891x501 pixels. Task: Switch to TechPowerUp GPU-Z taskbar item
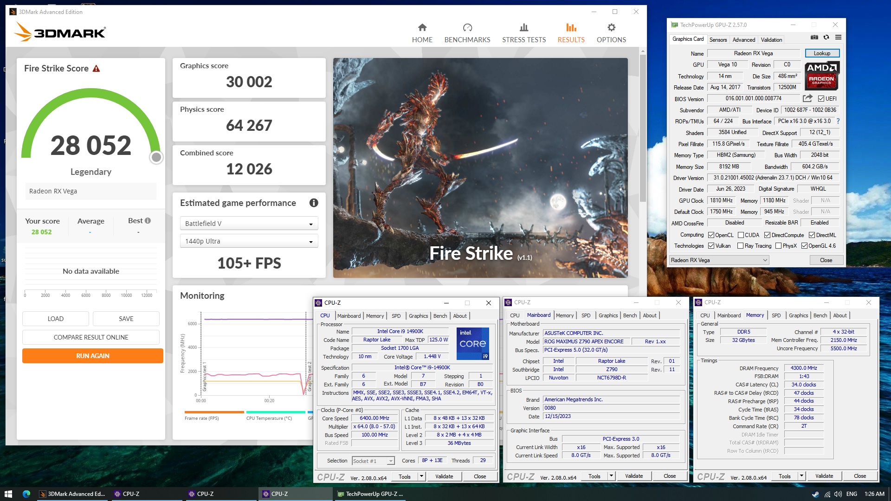[x=370, y=494]
